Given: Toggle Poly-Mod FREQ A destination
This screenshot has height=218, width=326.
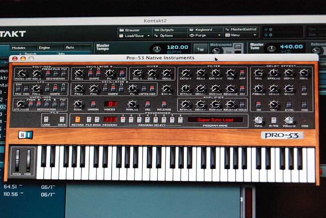Looking at the screenshot, I should coord(48,73).
